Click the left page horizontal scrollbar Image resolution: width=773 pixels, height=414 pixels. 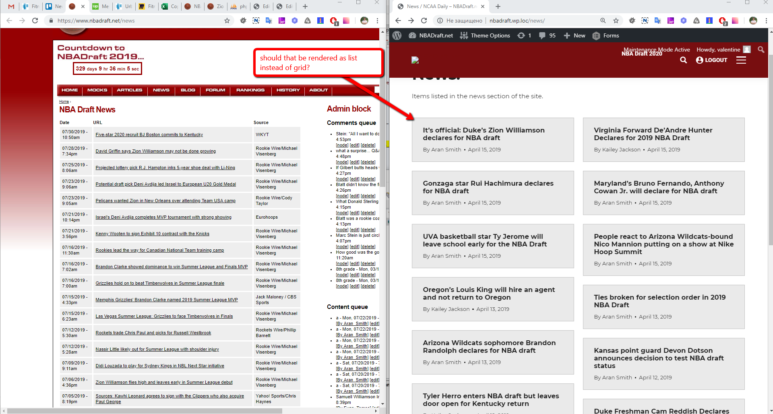pos(145,411)
